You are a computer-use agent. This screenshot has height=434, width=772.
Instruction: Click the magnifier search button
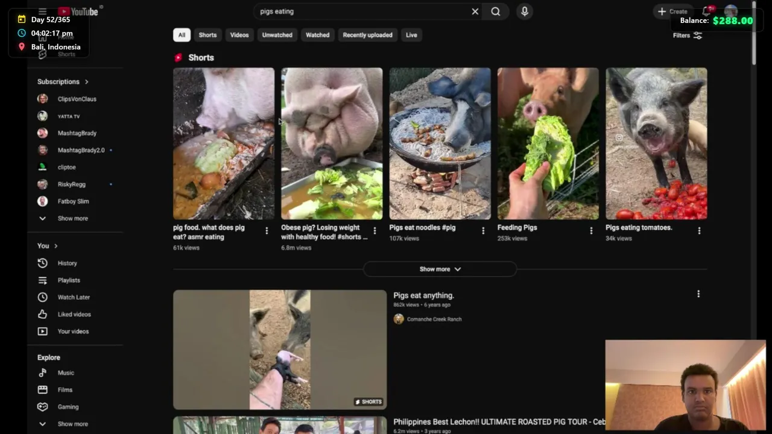[495, 11]
